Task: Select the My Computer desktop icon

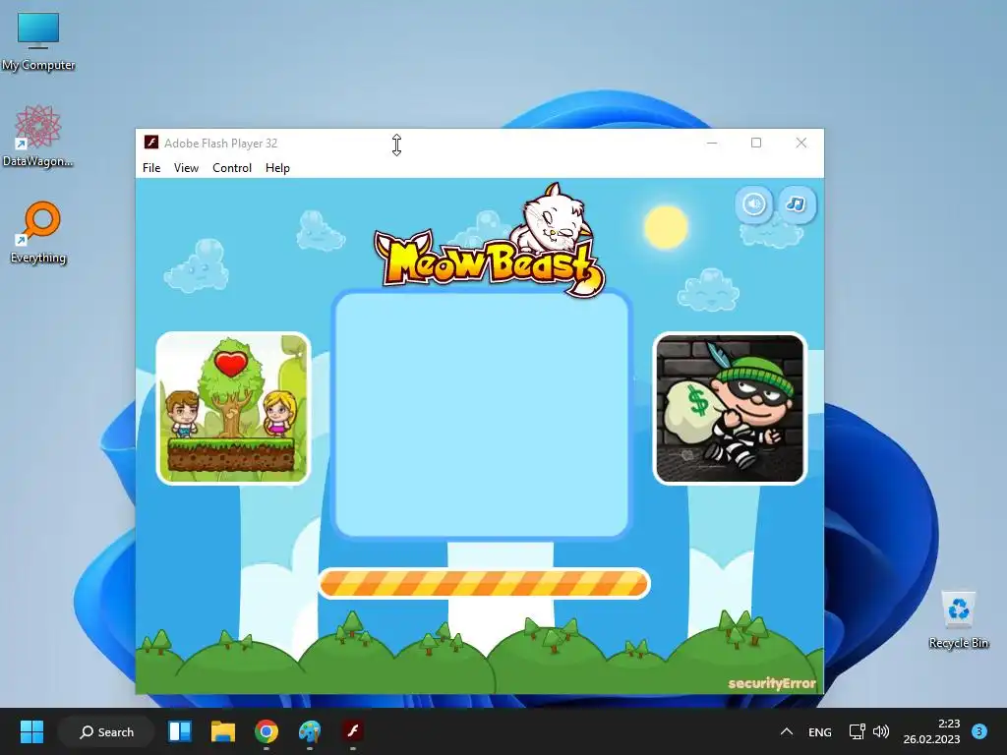Action: [38, 41]
